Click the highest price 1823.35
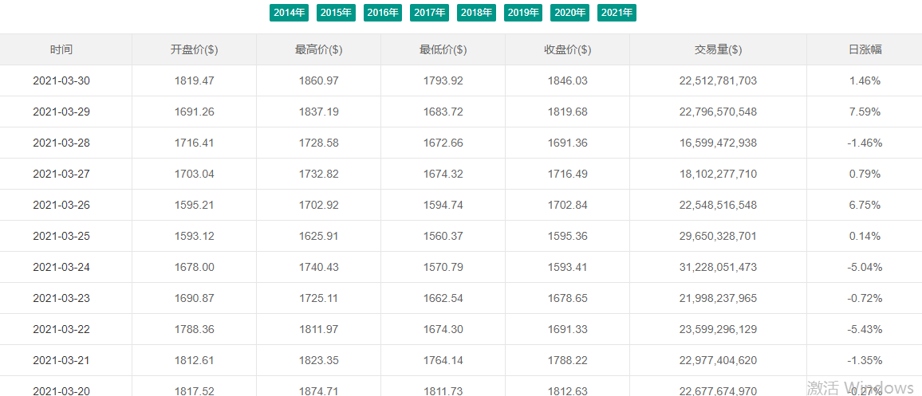922x396 pixels. tap(319, 360)
